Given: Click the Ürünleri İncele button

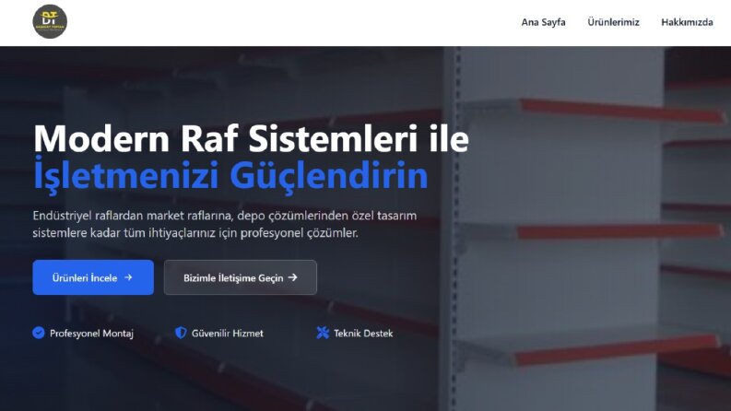Looking at the screenshot, I should click(x=93, y=277).
